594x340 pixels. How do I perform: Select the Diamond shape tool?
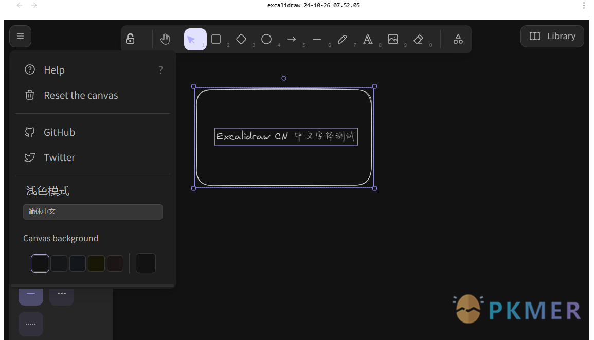[x=241, y=39]
